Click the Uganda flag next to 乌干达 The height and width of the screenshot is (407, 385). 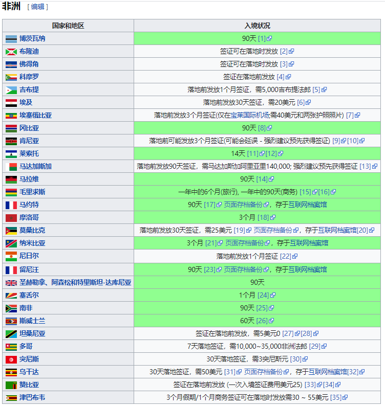coord(11,372)
